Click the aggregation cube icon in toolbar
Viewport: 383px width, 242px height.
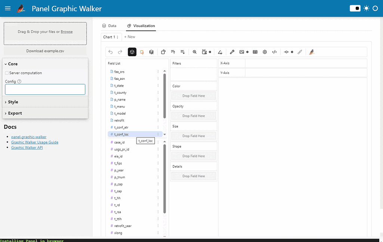point(132,52)
